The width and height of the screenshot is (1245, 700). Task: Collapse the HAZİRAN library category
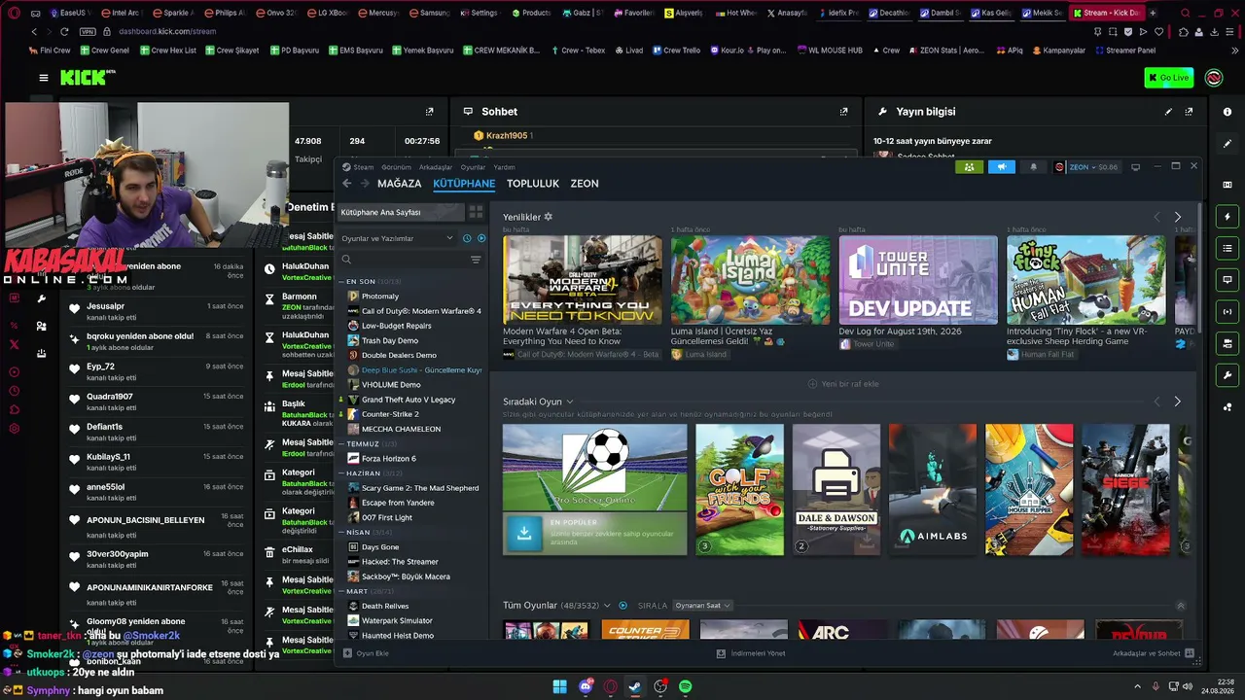pos(341,472)
